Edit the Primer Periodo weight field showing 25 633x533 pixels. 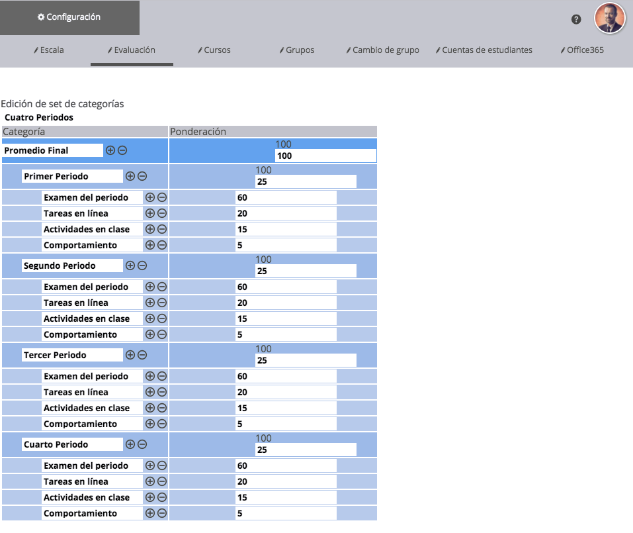[x=306, y=182]
